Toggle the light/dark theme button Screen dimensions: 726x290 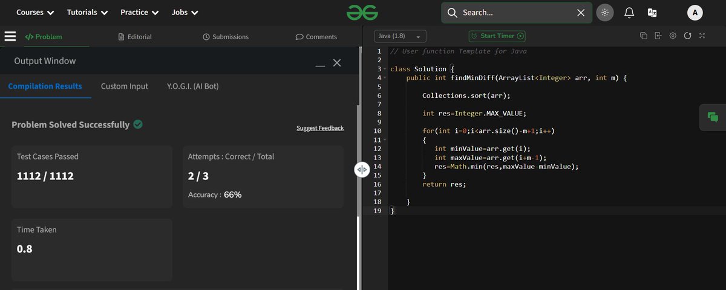point(604,12)
